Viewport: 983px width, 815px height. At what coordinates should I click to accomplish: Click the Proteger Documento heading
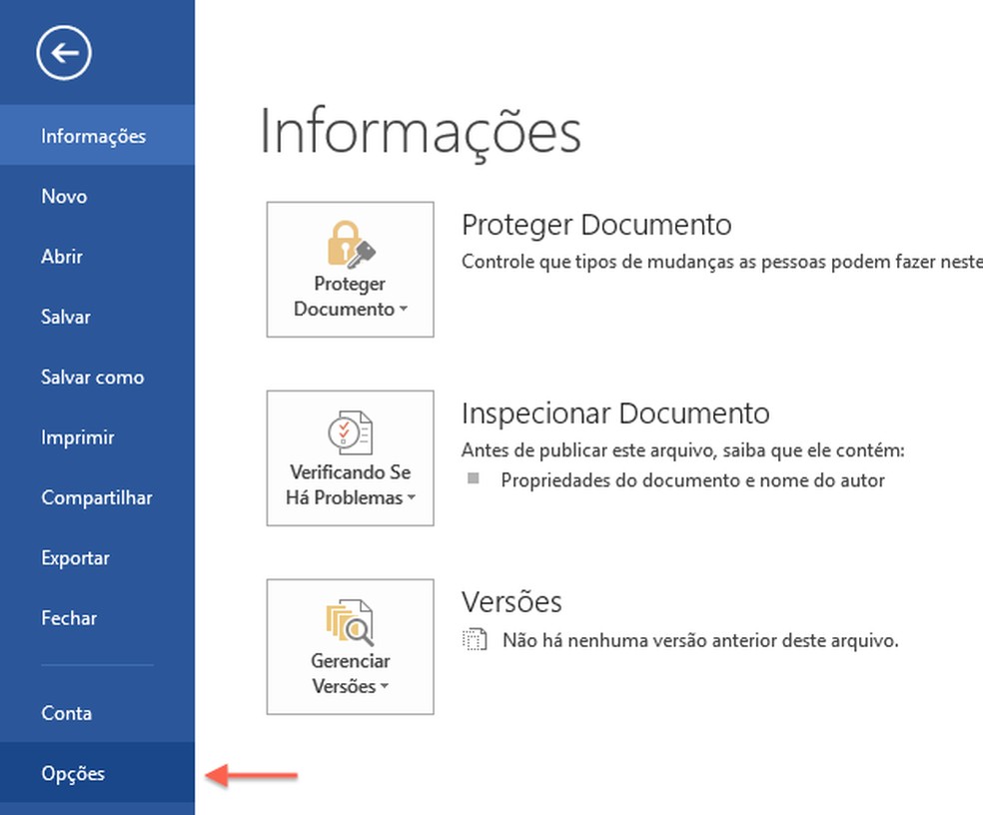(596, 225)
